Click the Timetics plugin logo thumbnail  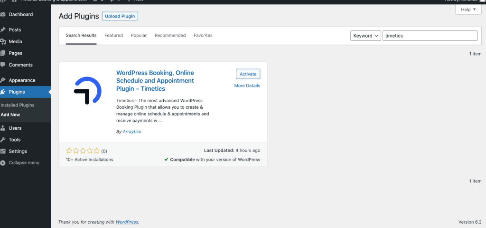88,90
